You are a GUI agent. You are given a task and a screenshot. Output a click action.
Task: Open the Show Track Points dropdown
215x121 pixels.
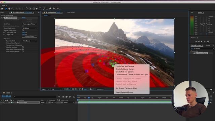click(30, 28)
